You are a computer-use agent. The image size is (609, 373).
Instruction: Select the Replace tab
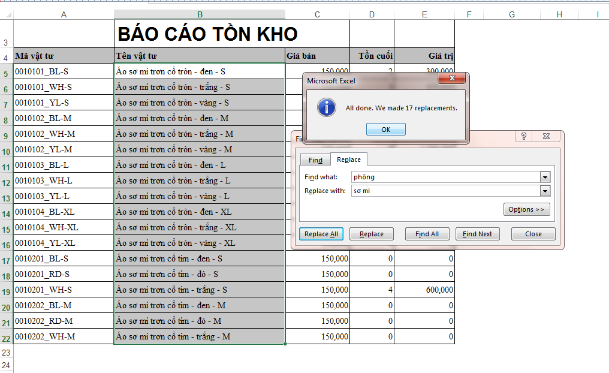(x=349, y=160)
